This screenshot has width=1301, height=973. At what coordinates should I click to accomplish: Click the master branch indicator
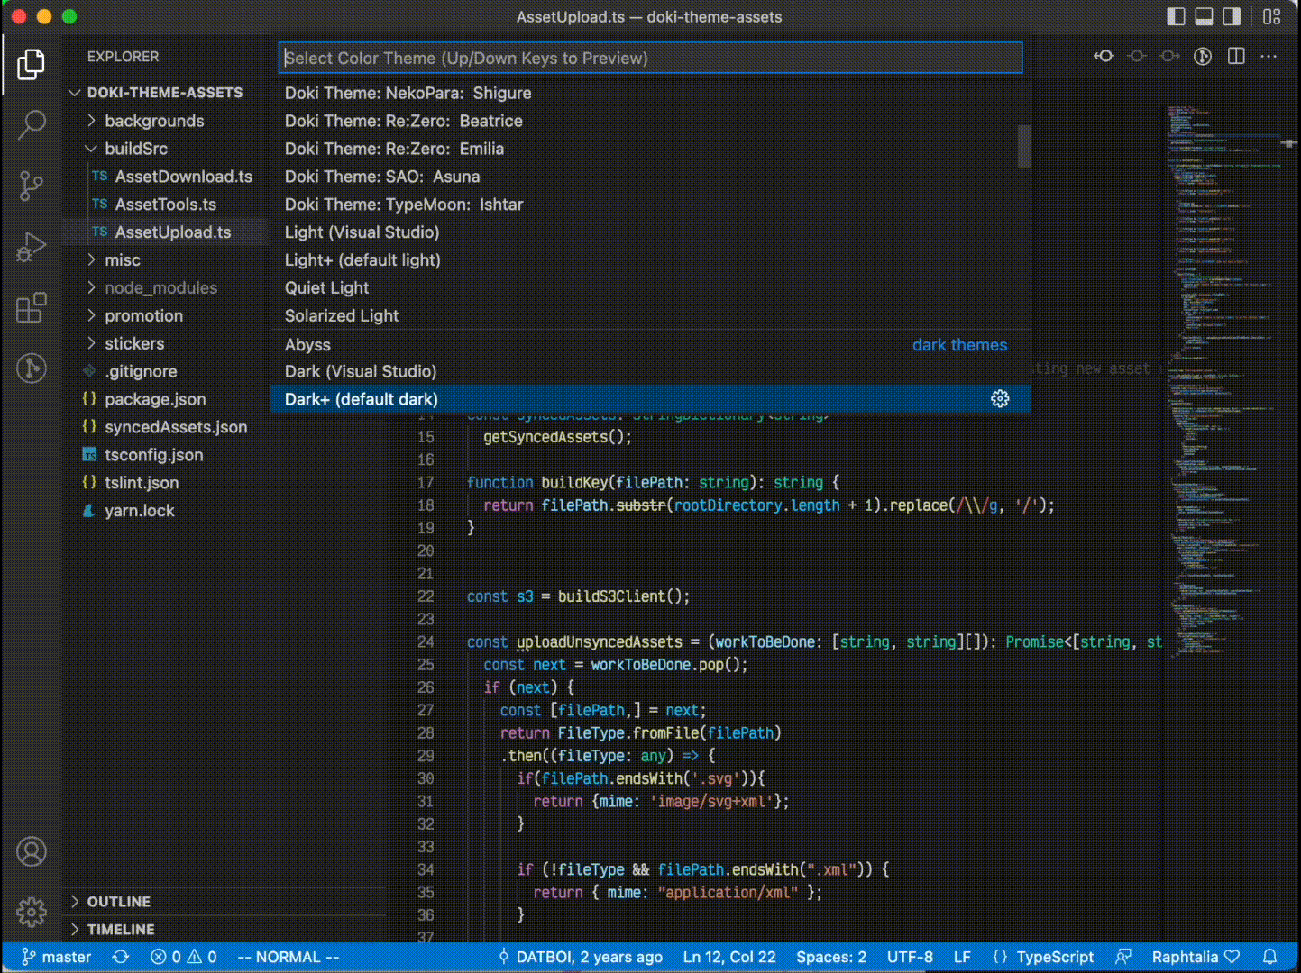point(57,957)
